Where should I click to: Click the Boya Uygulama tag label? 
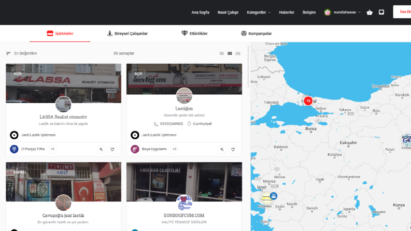click(154, 149)
